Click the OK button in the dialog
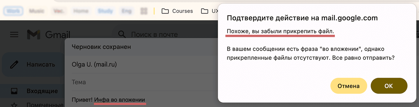This screenshot has height=107, width=419. [389, 86]
